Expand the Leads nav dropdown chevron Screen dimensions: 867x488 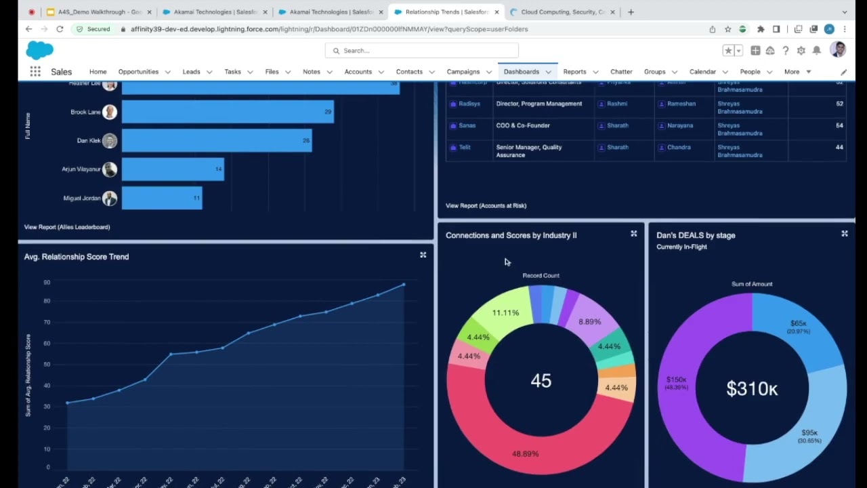pyautogui.click(x=209, y=72)
